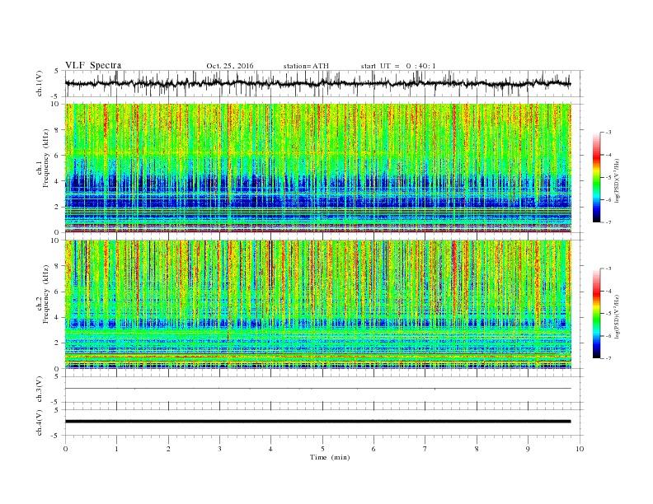This screenshot has width=653, height=504.
Task: Click the "1" tick label on time axis
Action: click(116, 449)
